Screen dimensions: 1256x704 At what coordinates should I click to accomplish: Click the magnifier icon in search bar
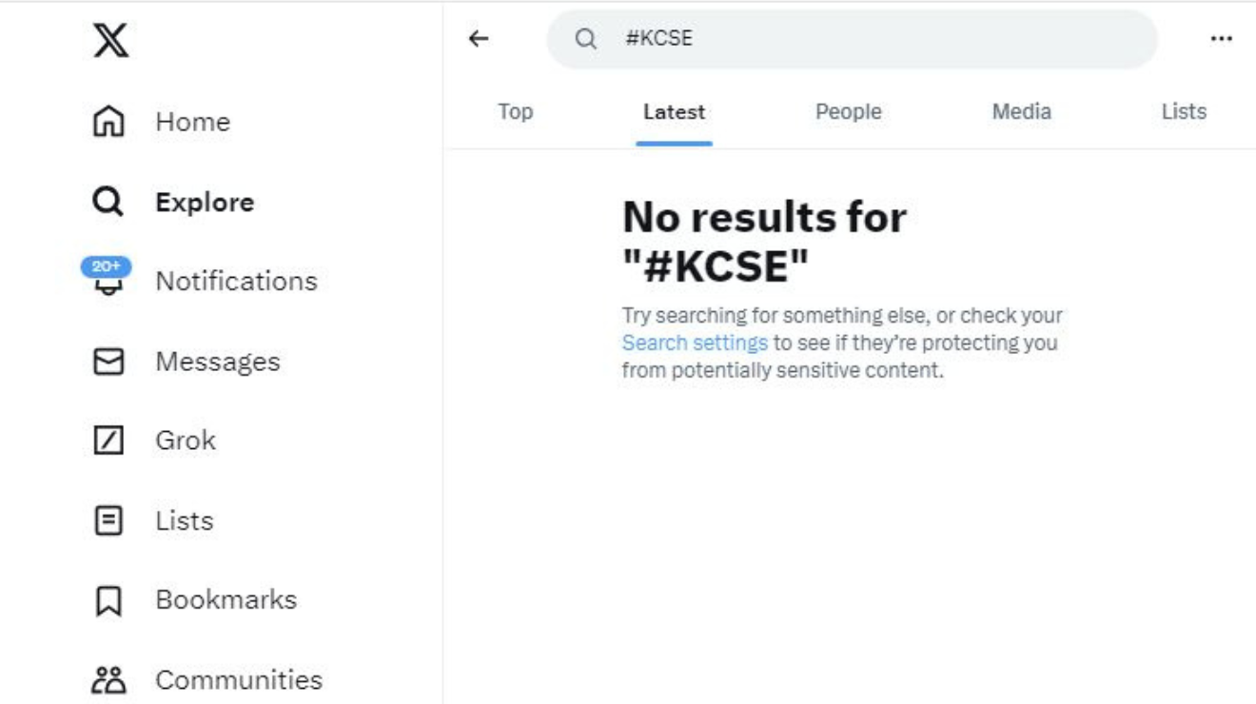pyautogui.click(x=586, y=39)
